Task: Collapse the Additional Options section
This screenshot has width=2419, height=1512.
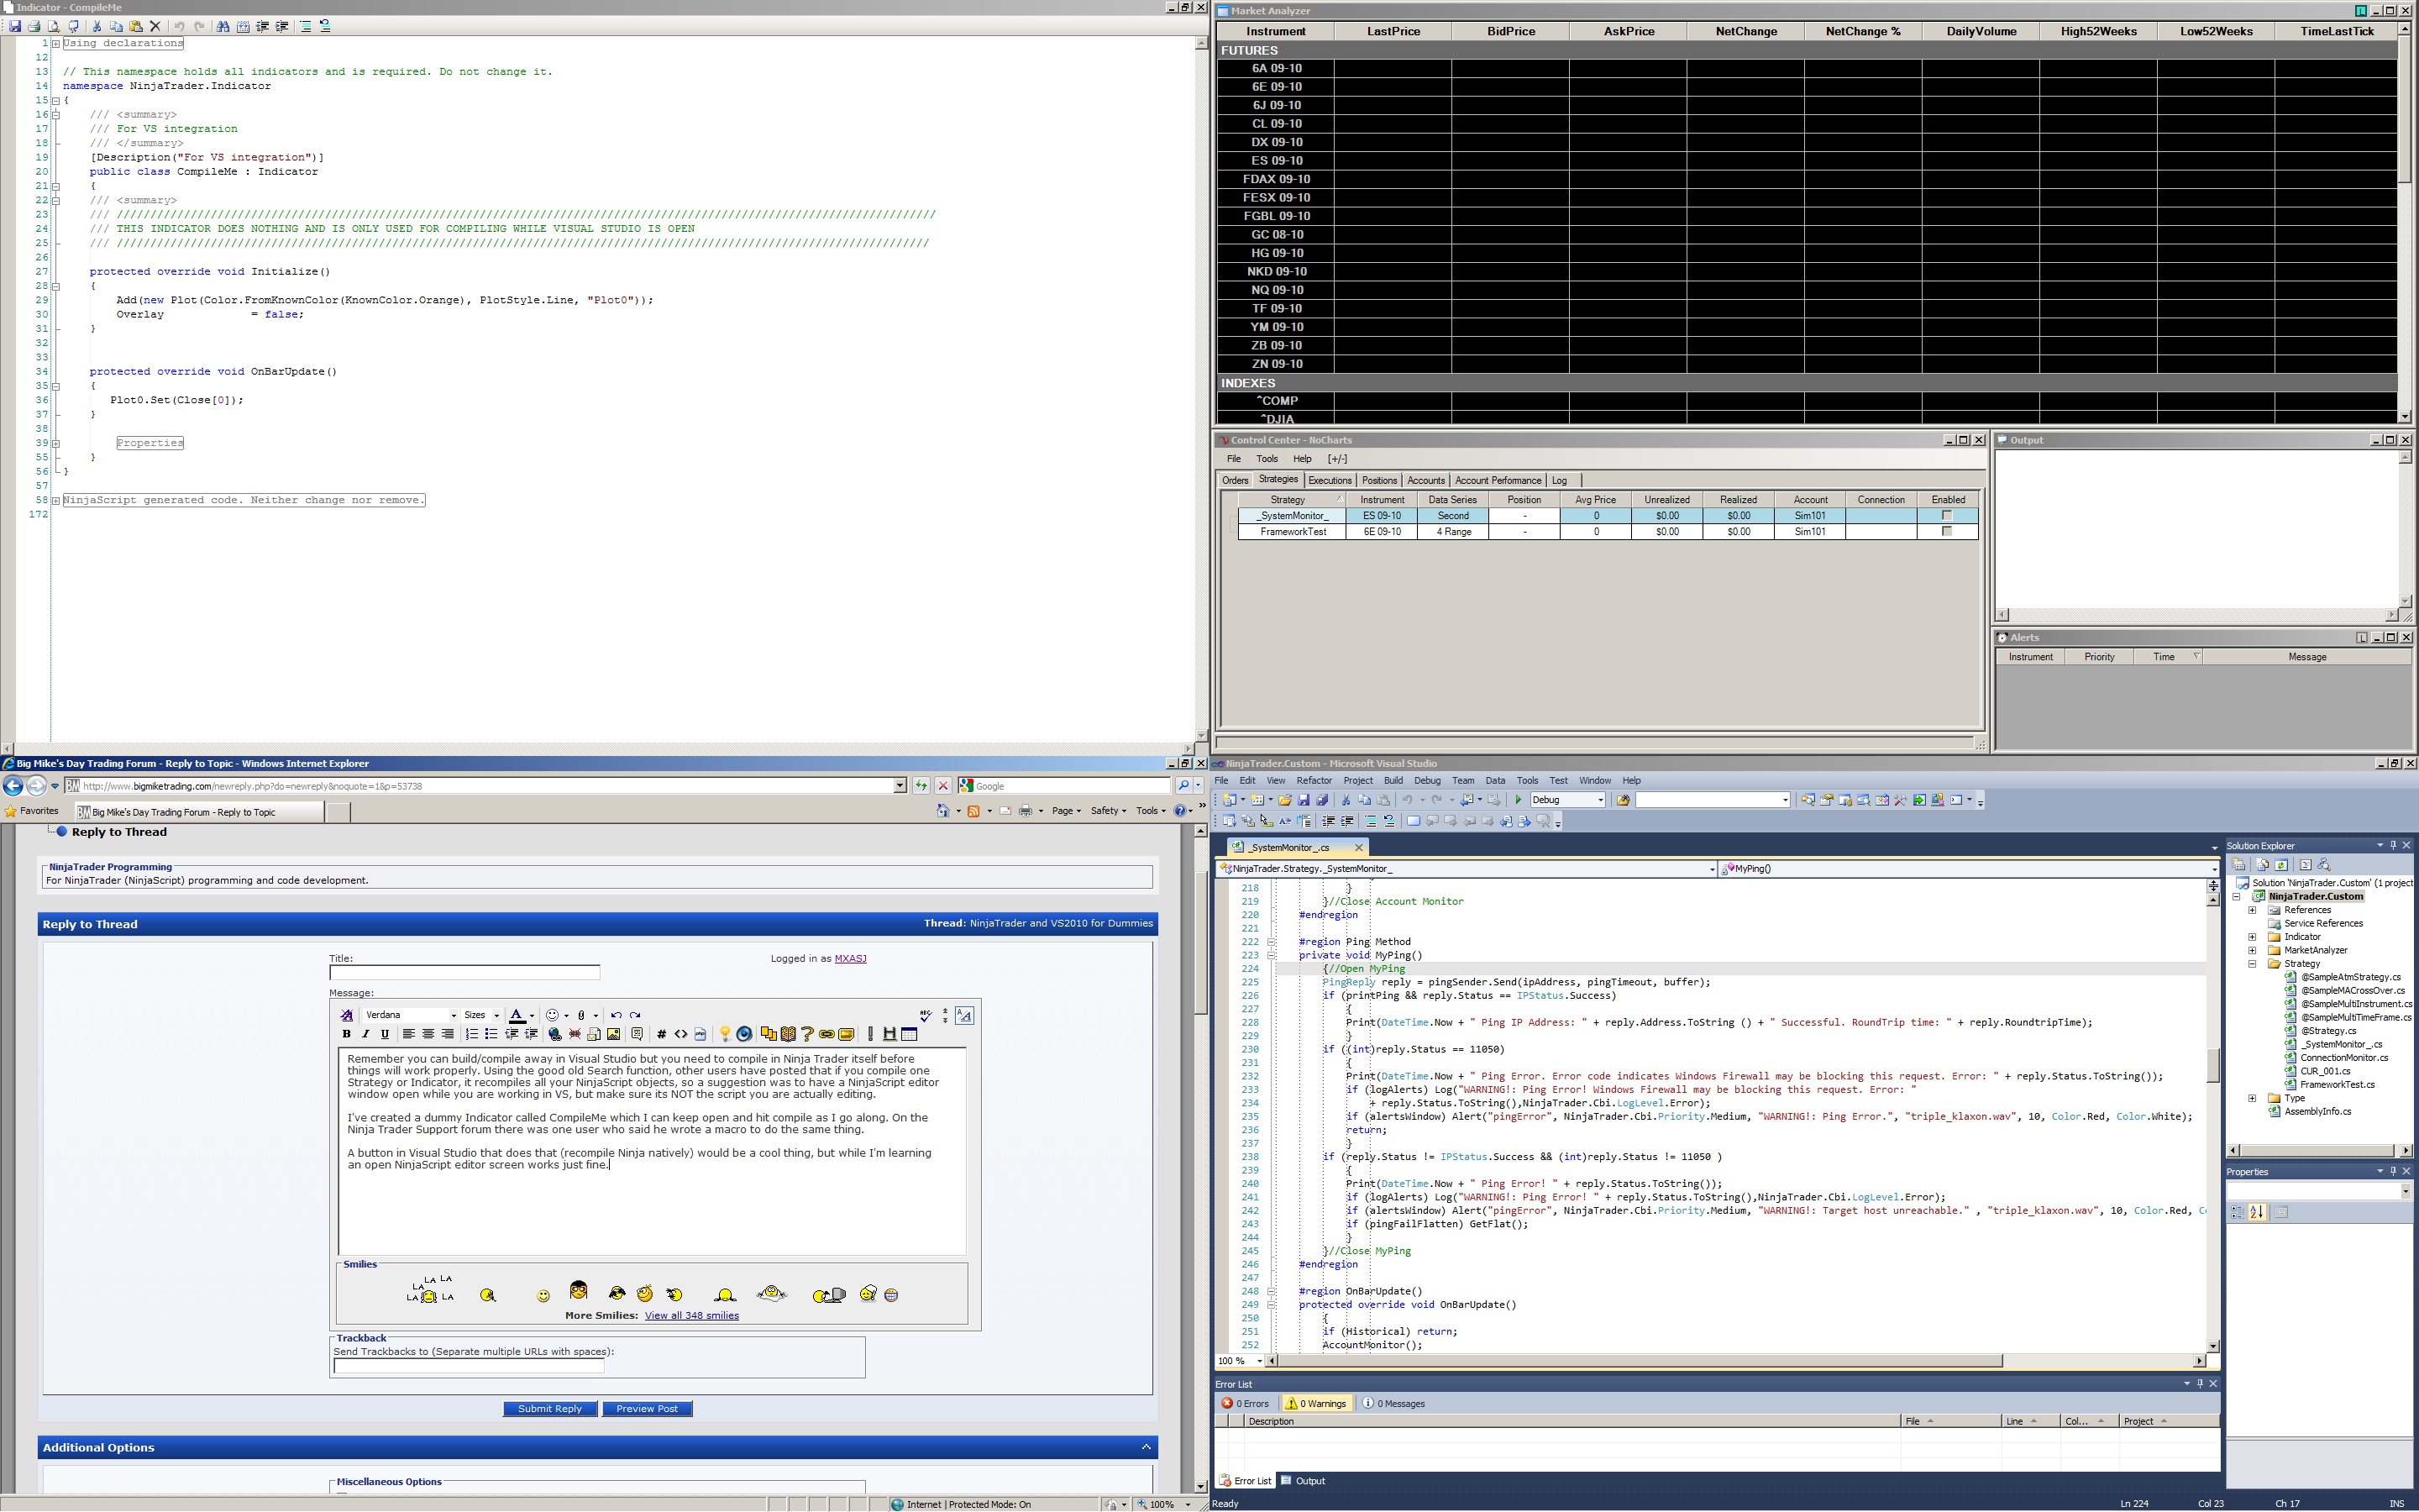Action: coord(1146,1447)
